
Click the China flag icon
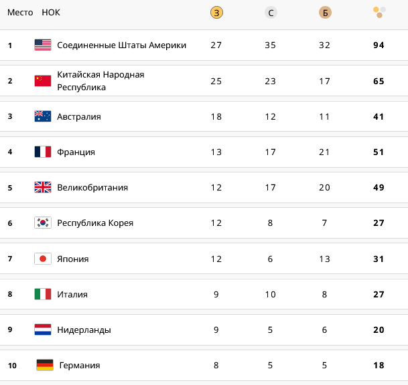43,81
